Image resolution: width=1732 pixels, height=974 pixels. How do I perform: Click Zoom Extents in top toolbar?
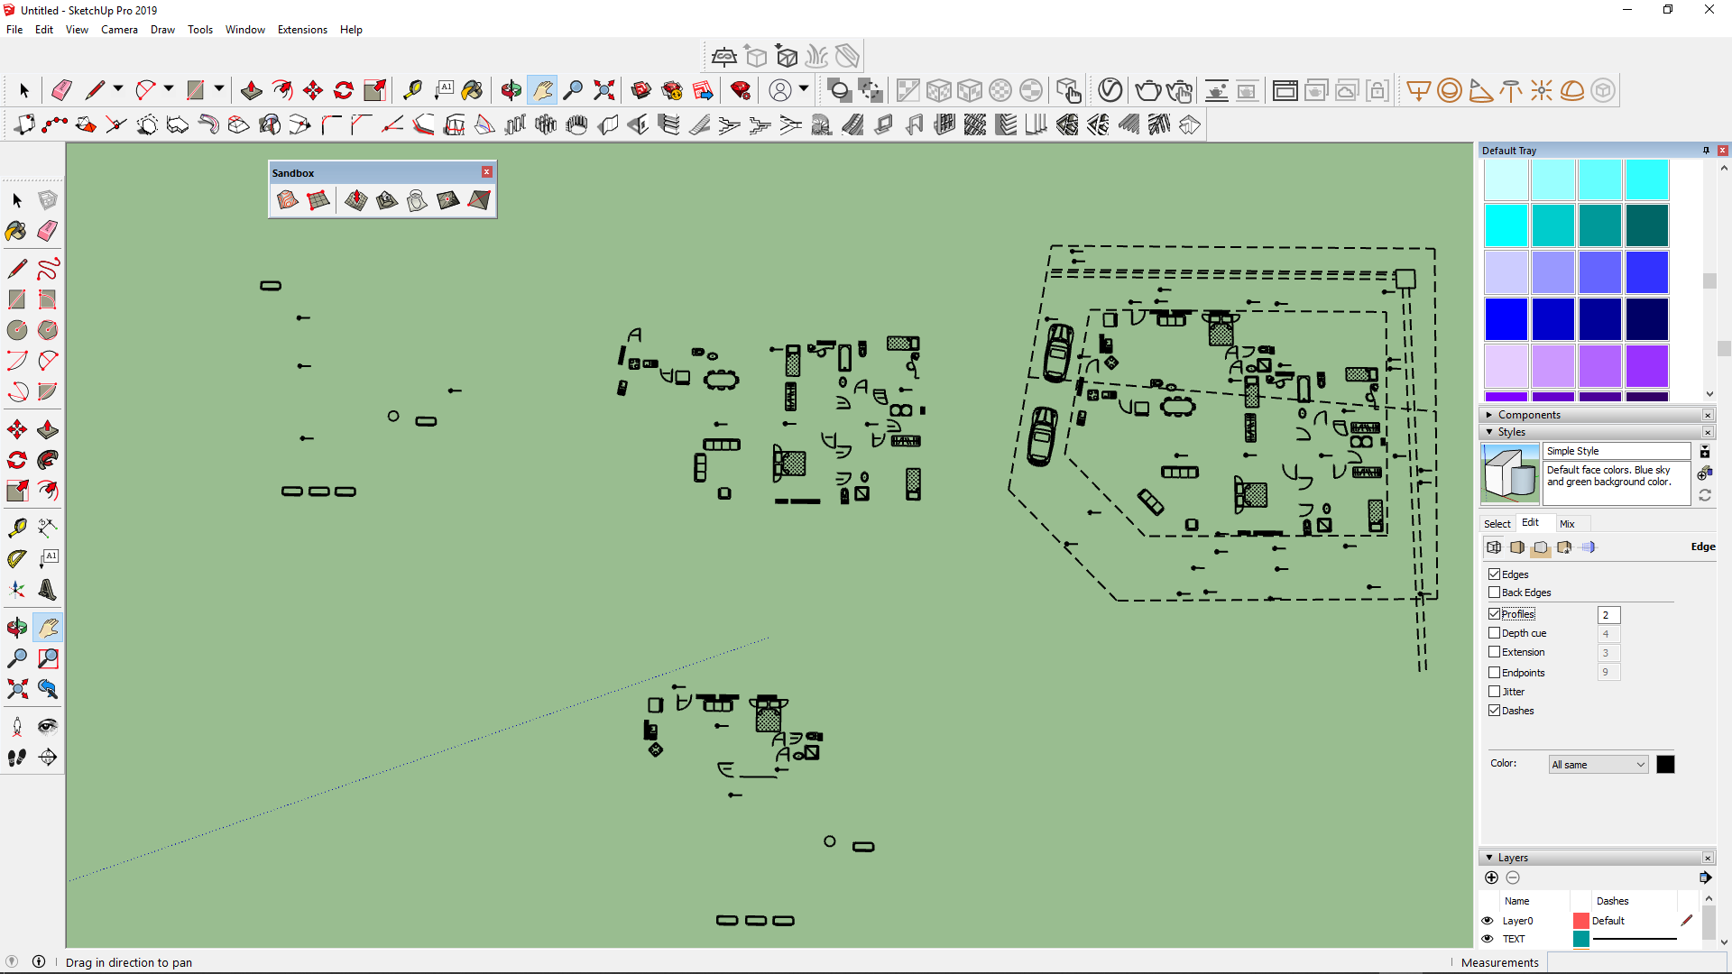click(x=603, y=90)
